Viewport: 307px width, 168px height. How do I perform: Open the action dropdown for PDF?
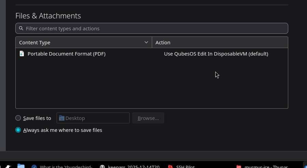coord(216,54)
